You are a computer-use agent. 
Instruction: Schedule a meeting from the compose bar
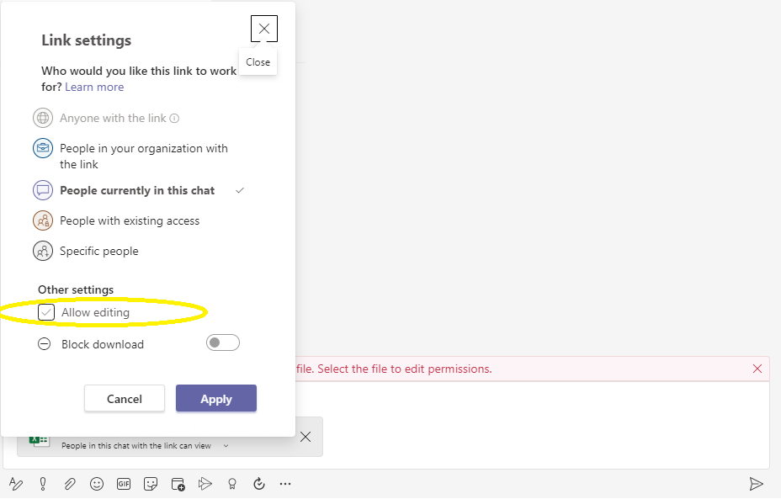pos(178,484)
